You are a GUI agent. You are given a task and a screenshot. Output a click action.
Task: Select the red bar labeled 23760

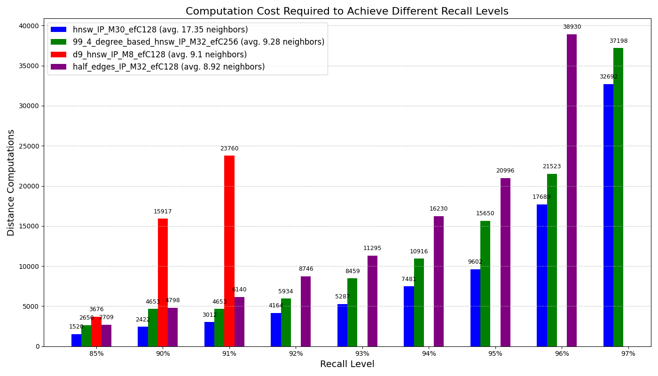tap(229, 251)
